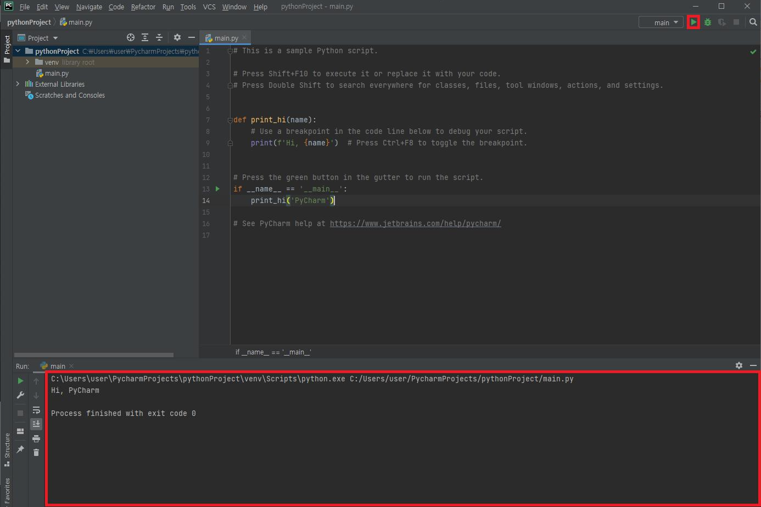Restore layout icon in Run panel

pyautogui.click(x=20, y=431)
